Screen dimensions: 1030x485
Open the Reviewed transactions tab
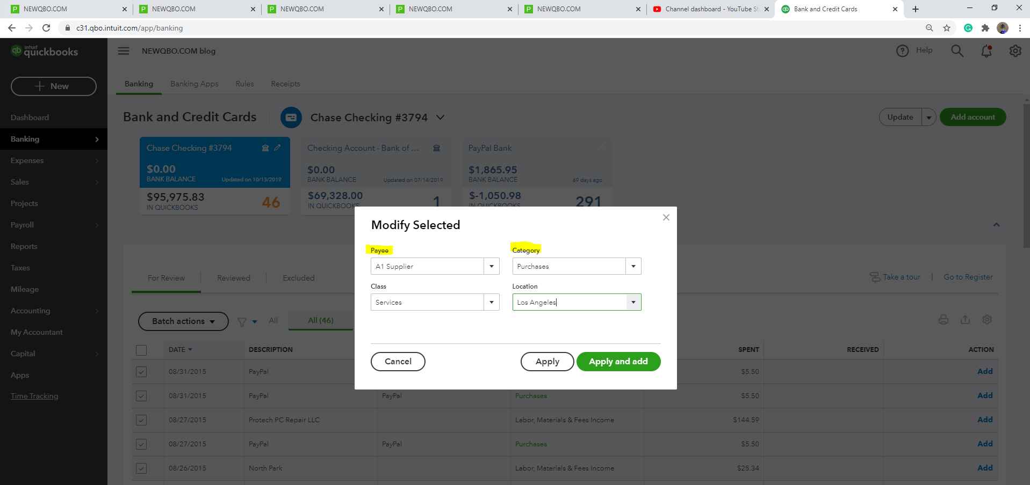[x=233, y=278]
